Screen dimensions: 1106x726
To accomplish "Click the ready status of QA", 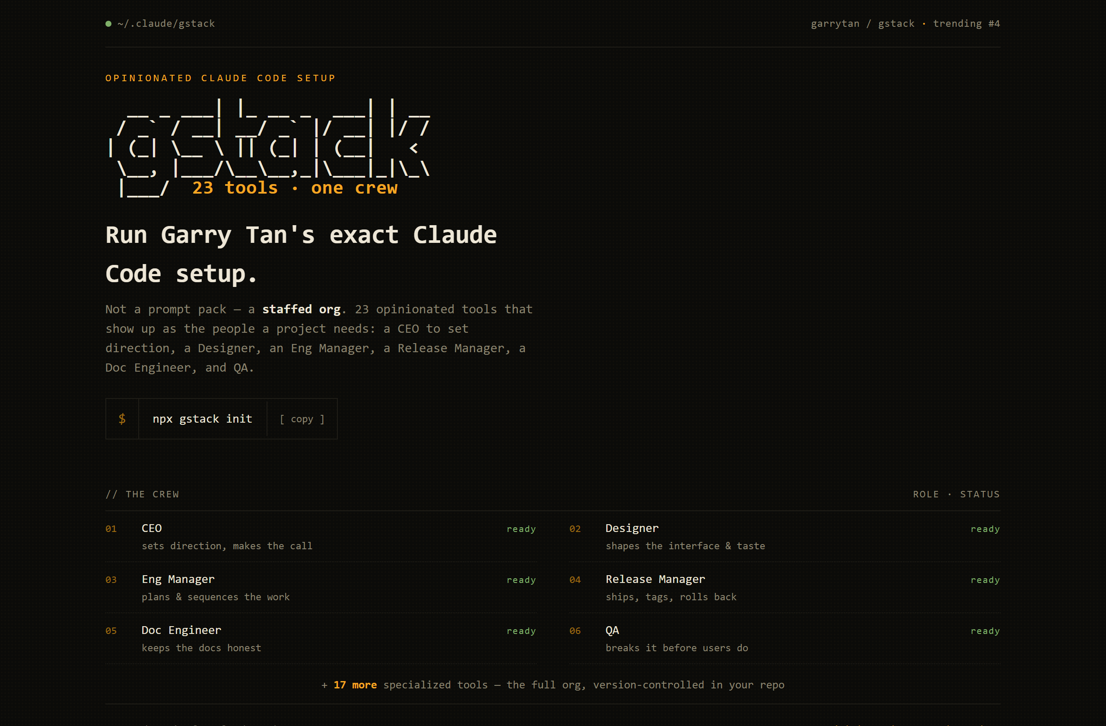I will [985, 631].
